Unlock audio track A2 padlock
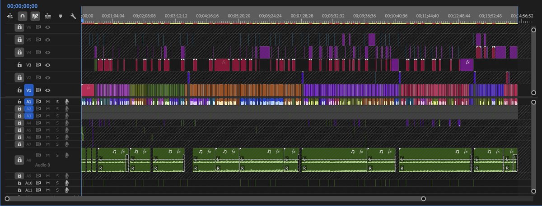Image resolution: width=542 pixels, height=206 pixels. pos(19,109)
